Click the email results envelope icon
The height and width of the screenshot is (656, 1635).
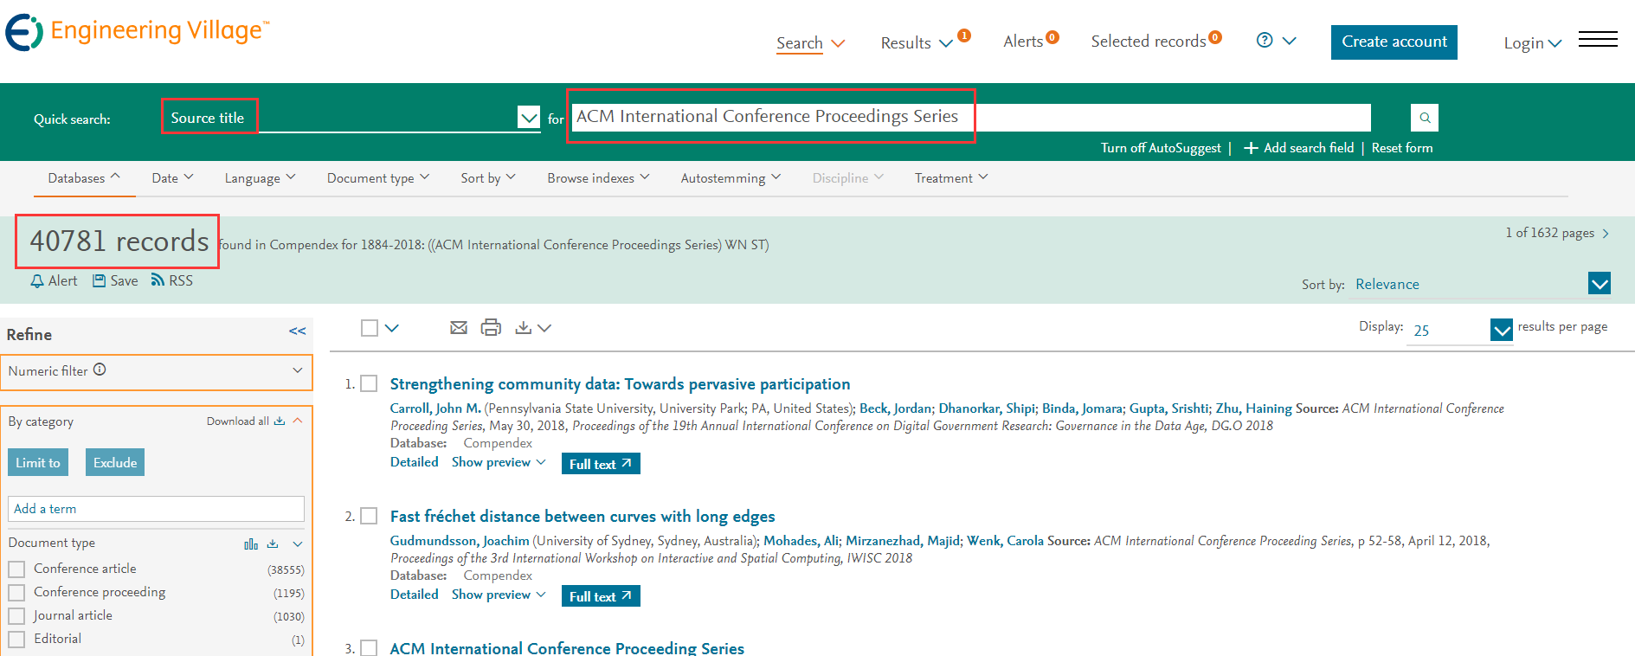[459, 327]
